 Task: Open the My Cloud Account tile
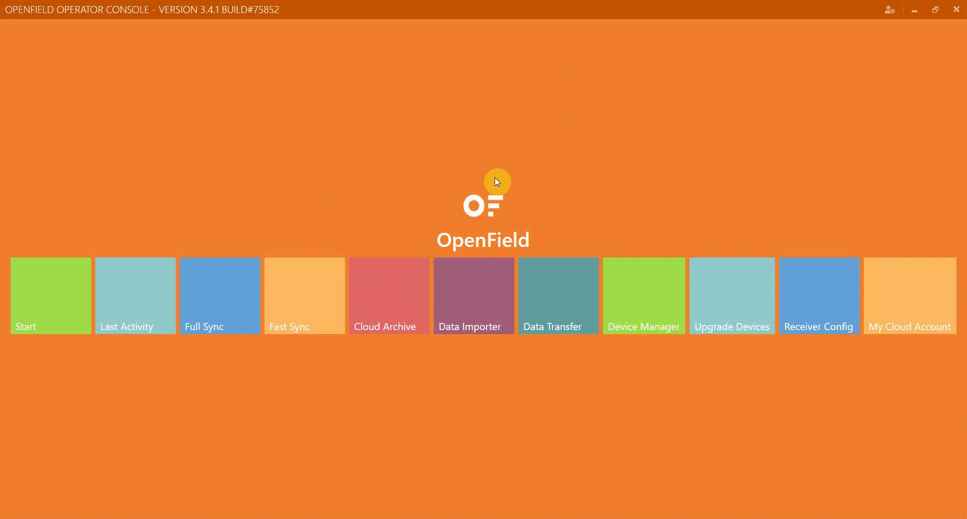[910, 296]
